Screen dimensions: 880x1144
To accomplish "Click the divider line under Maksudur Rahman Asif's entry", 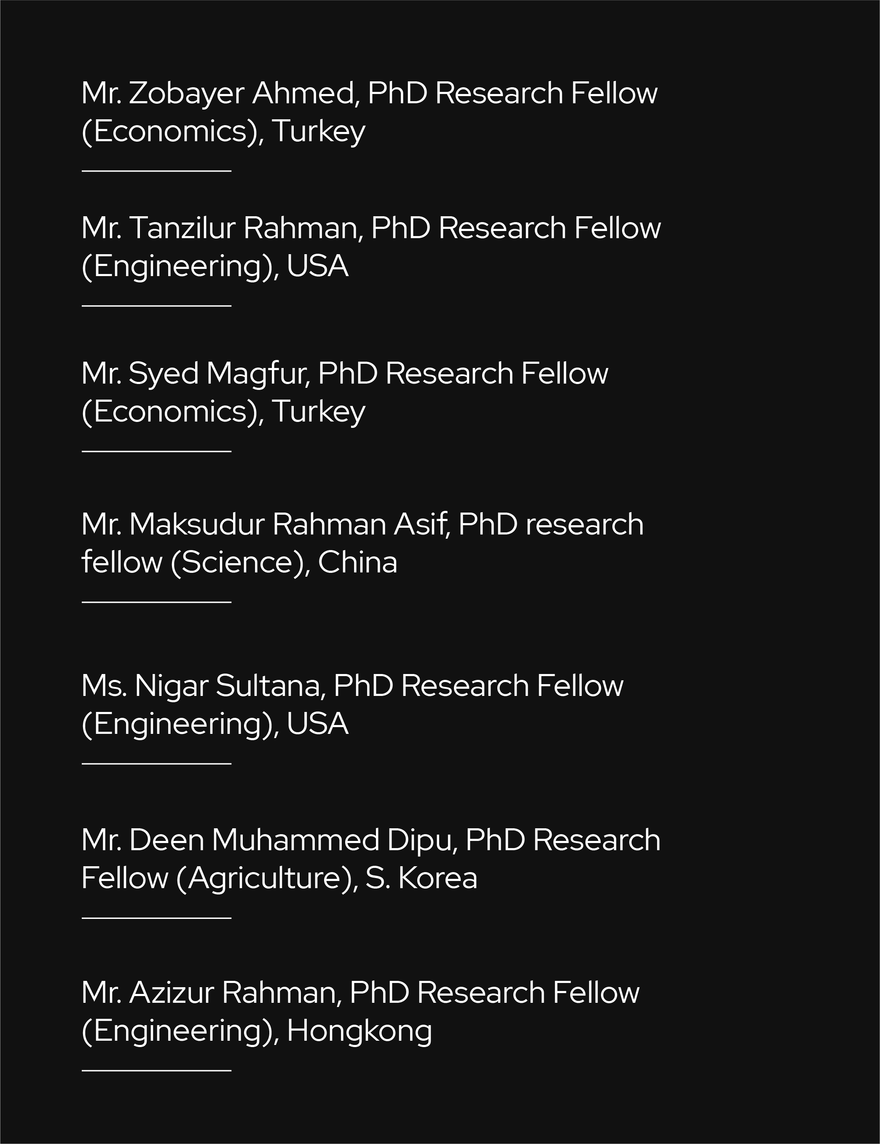I will pos(156,602).
